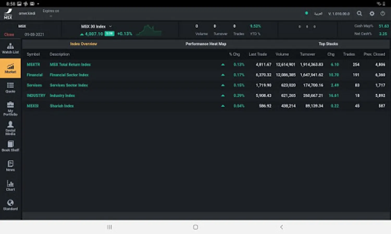Click the version V.1.010.00.0 label

339,14
